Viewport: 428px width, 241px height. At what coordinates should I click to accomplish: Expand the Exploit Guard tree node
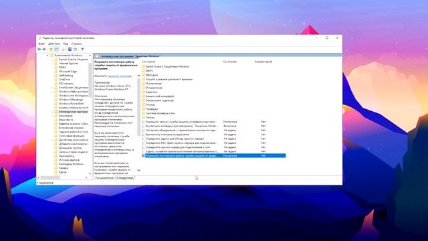(52, 60)
